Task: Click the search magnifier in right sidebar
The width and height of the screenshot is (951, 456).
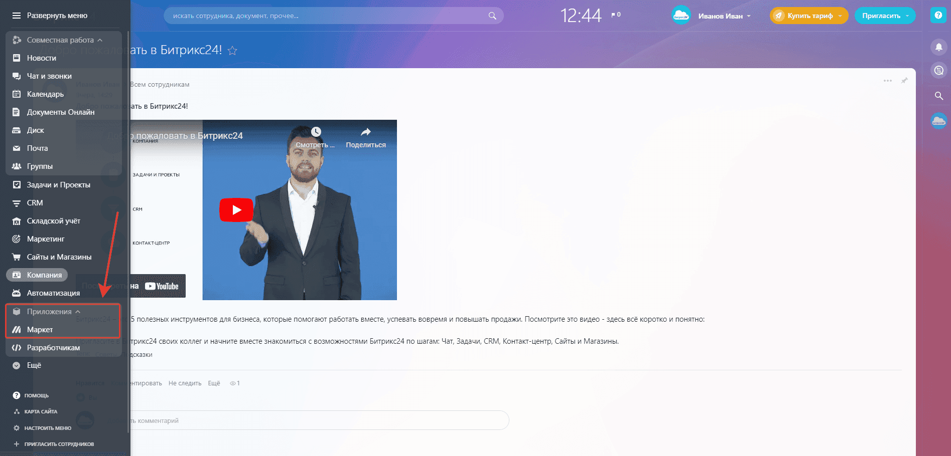Action: click(938, 96)
